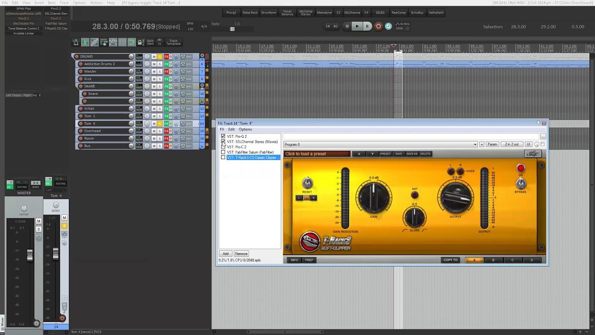Toggle grid lines icon in main toolbar

point(122,42)
